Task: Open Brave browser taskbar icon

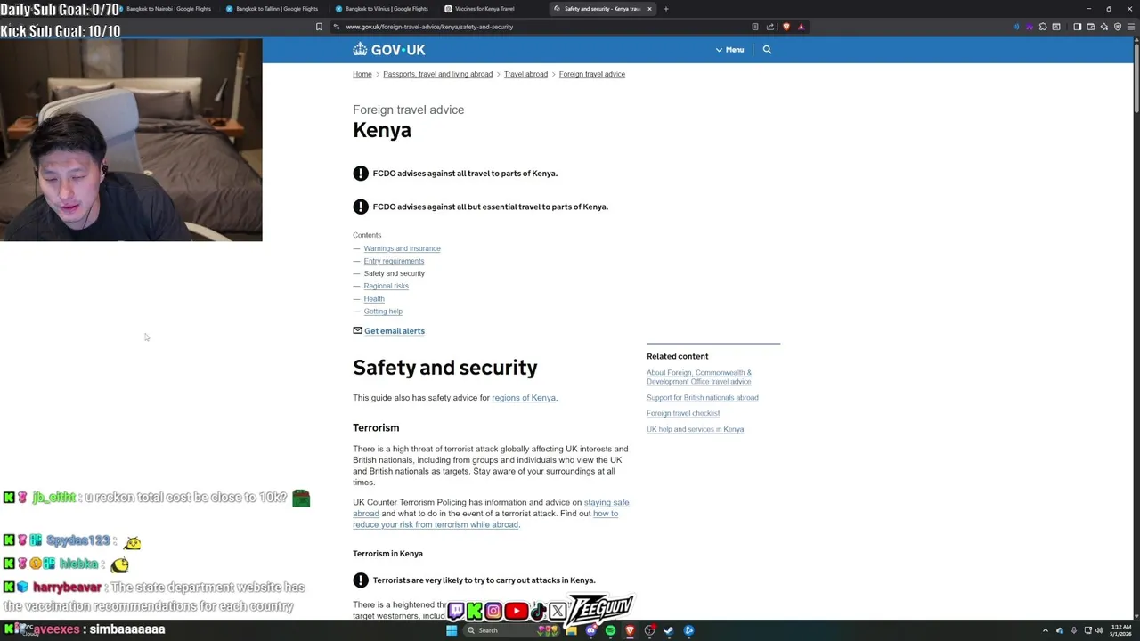Action: (x=630, y=630)
